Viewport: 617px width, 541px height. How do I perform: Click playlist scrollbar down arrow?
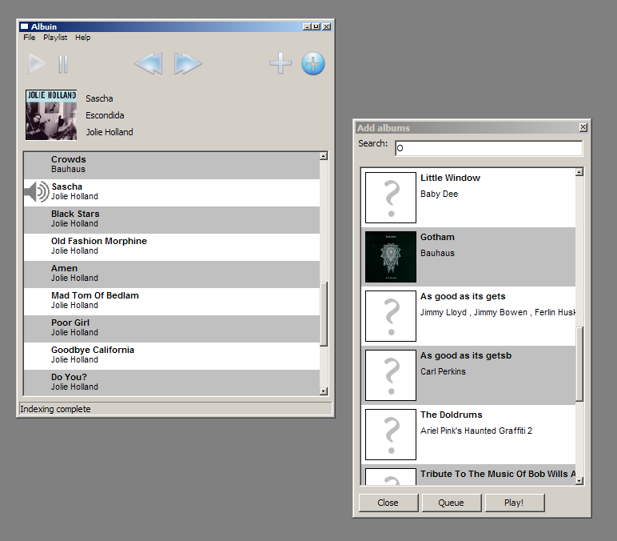tap(324, 391)
